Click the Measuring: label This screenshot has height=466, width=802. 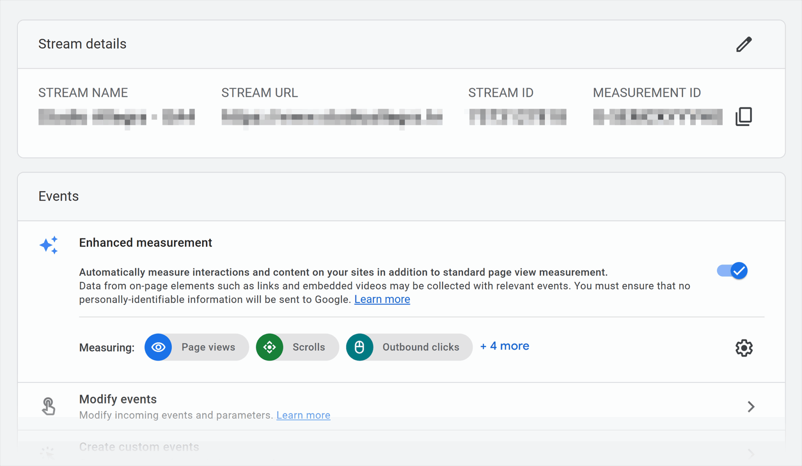pos(107,348)
